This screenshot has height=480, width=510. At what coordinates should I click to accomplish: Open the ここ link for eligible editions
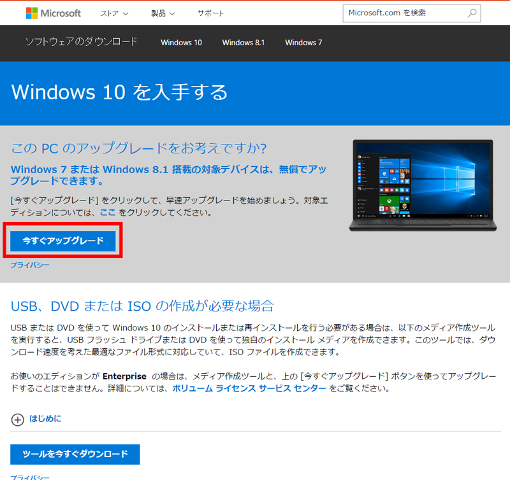point(108,213)
